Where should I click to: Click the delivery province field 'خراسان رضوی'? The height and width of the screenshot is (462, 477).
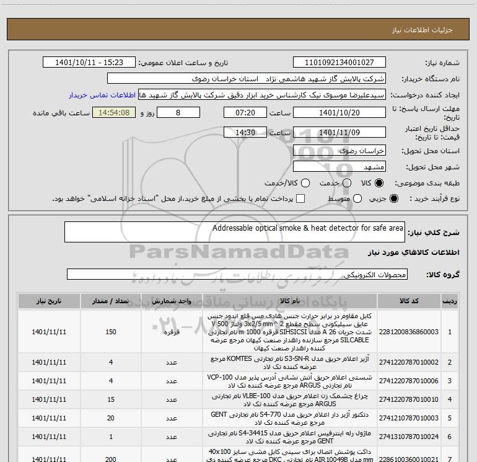coord(339,151)
